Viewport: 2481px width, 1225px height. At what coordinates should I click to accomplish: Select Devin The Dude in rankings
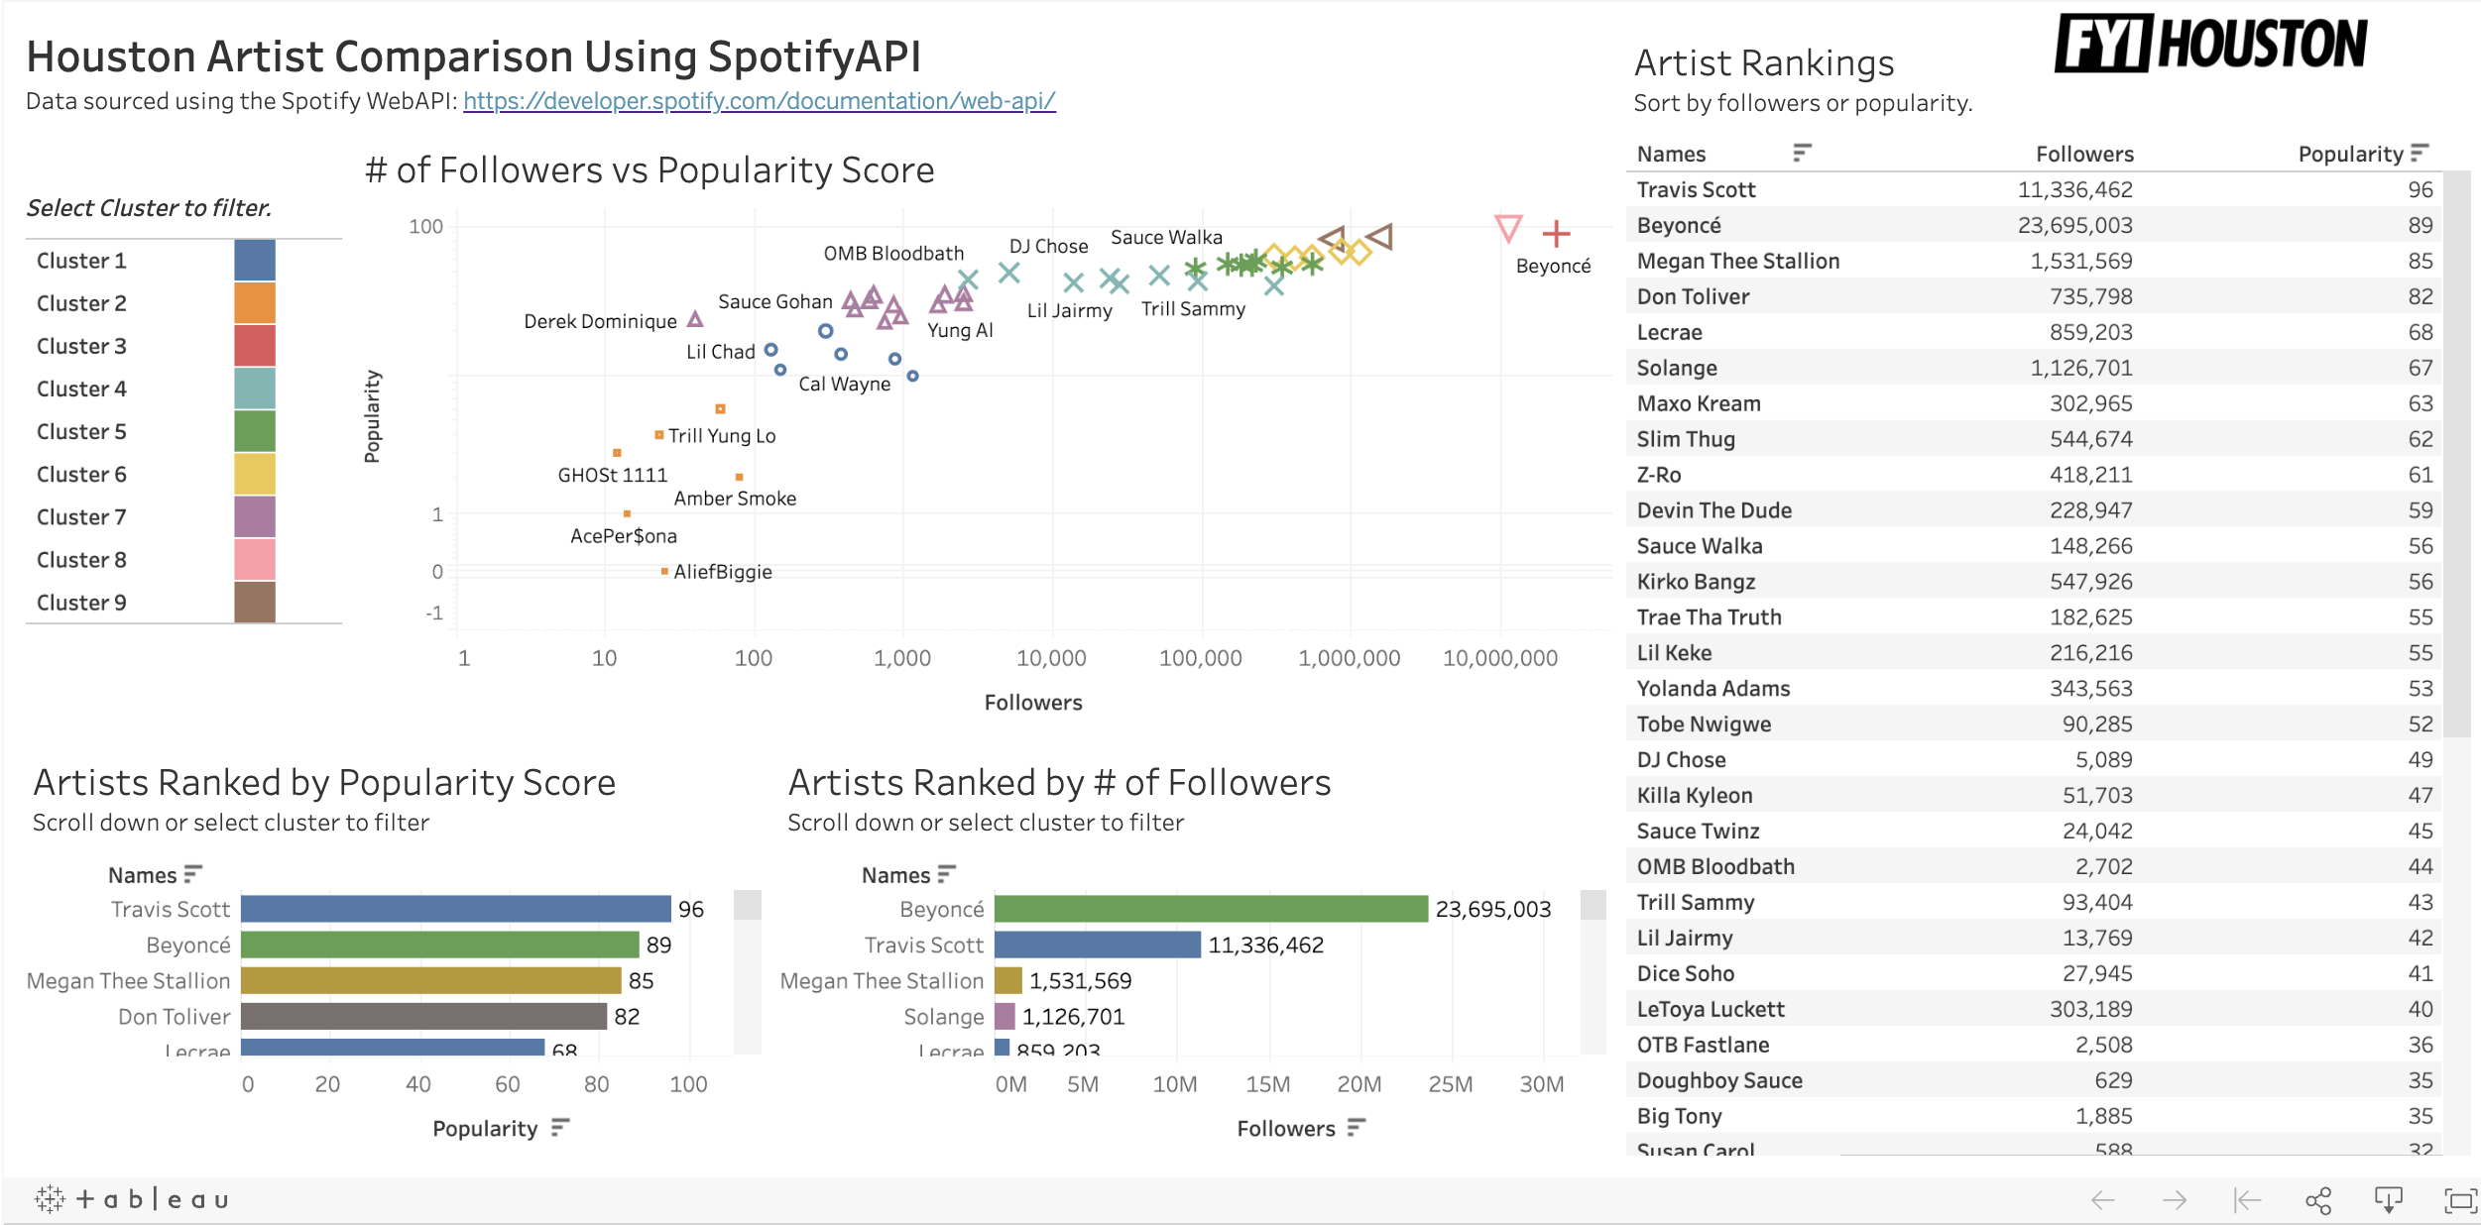point(1713,510)
